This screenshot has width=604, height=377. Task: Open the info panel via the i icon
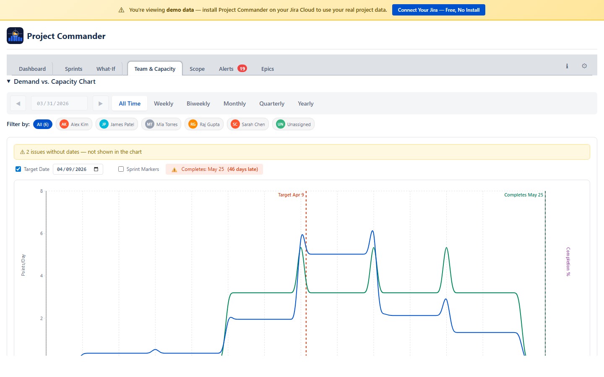coord(567,66)
